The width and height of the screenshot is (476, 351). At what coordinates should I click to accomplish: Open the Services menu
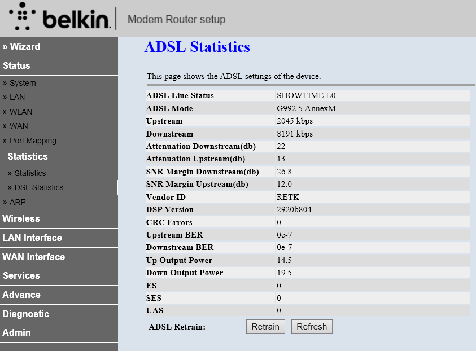(21, 275)
